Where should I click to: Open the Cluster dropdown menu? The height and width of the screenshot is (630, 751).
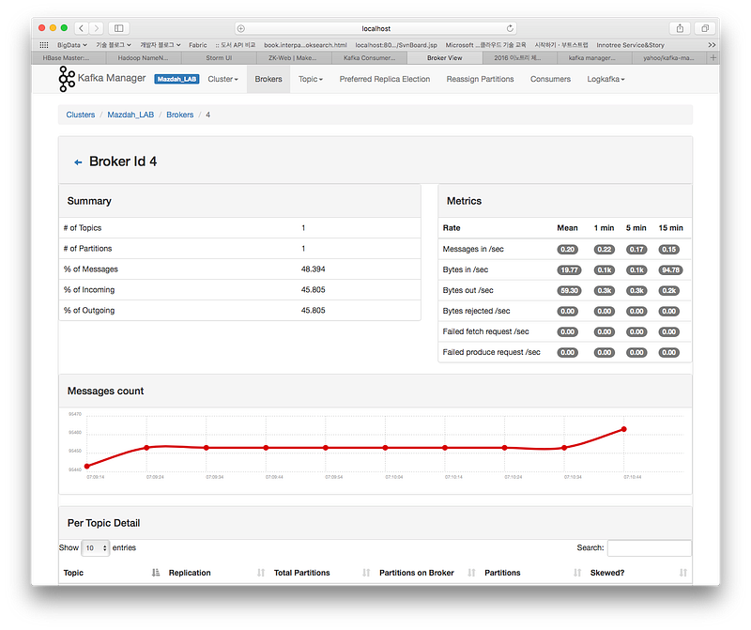(222, 79)
